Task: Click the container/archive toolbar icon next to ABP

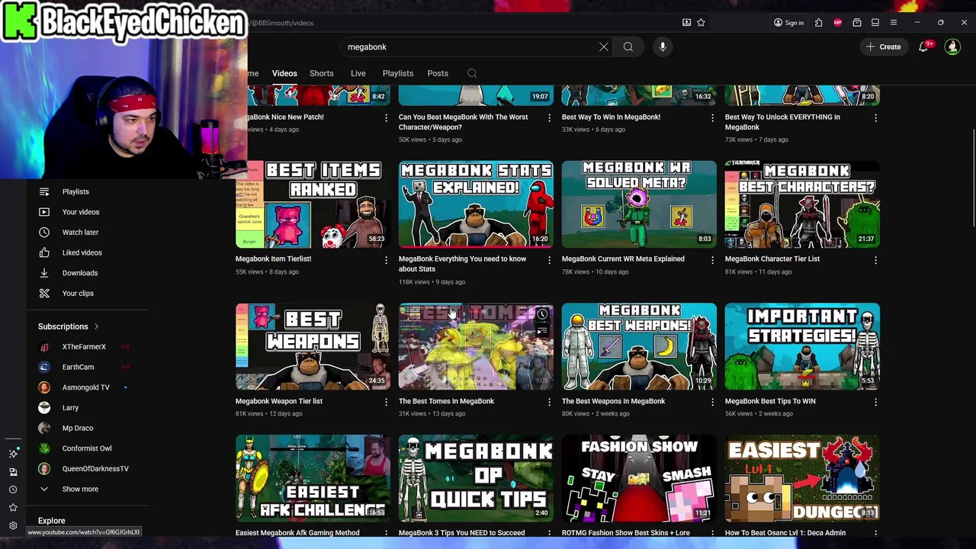Action: pos(857,23)
